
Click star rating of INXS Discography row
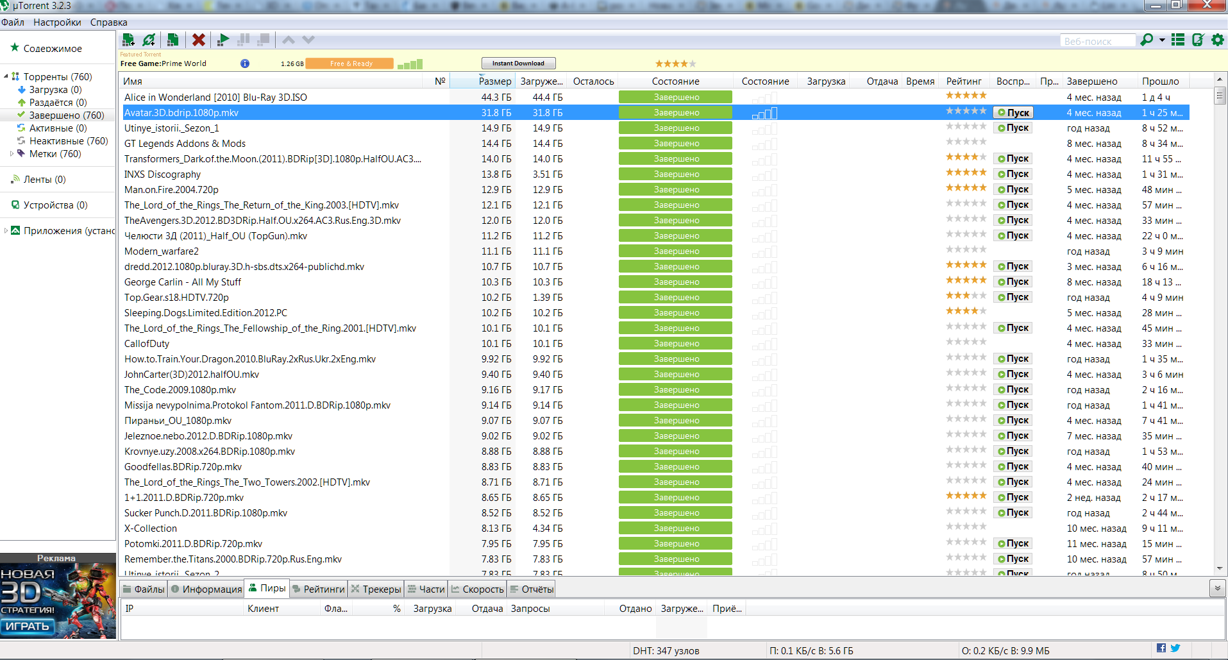(966, 173)
